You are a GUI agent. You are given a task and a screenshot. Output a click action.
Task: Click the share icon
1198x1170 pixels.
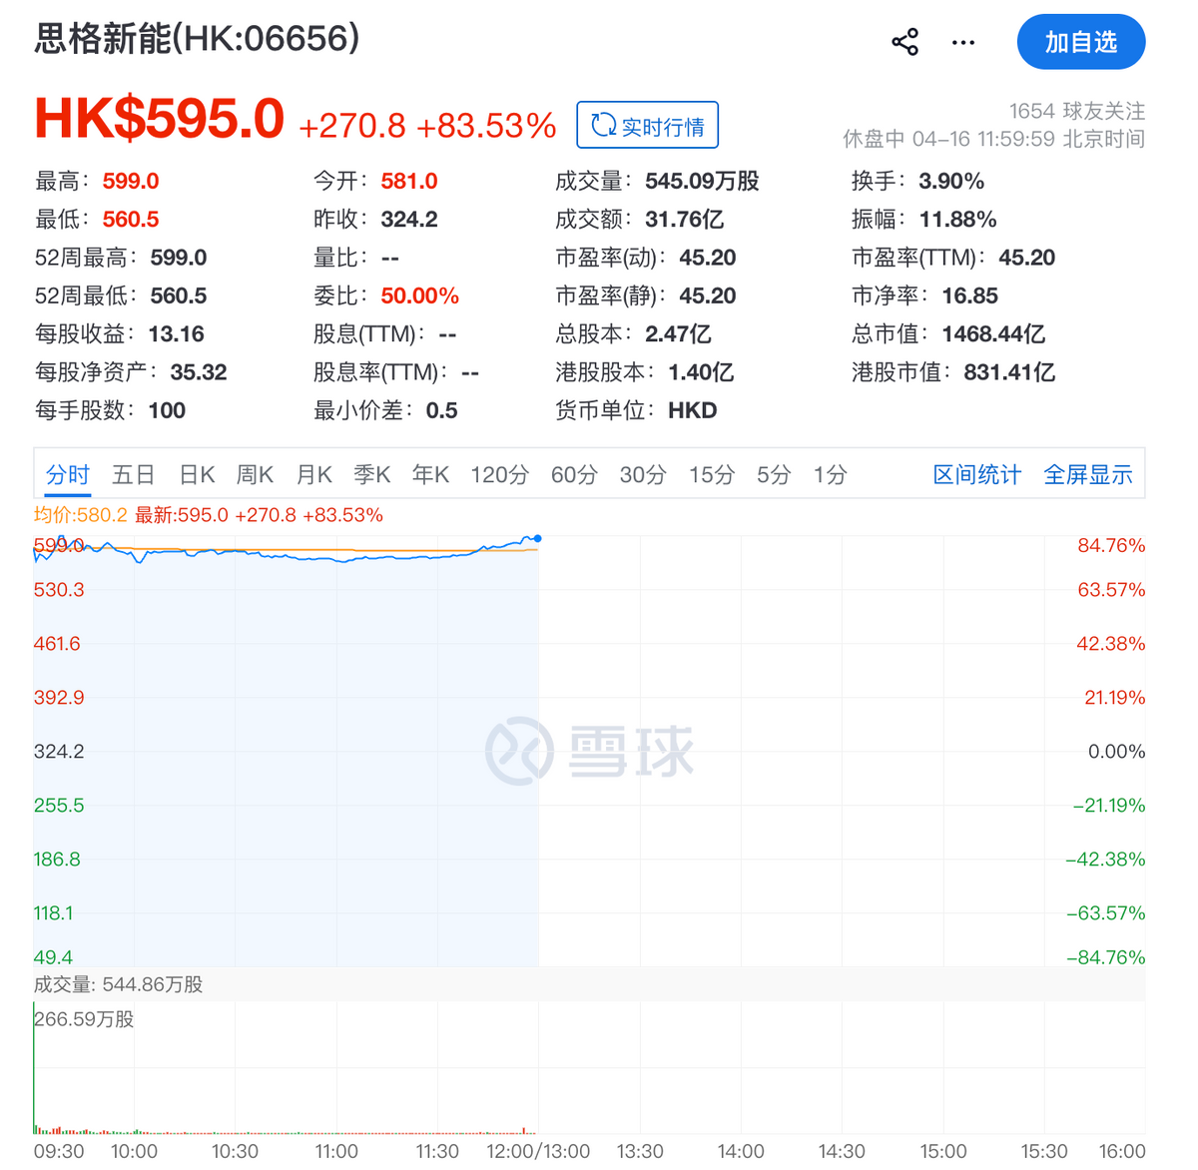(x=904, y=42)
